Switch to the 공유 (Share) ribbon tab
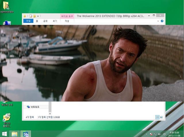 [45, 21]
